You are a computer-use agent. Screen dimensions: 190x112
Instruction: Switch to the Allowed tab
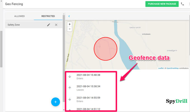(20, 16)
